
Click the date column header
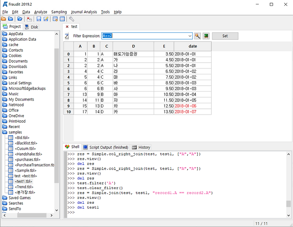[x=192, y=46]
